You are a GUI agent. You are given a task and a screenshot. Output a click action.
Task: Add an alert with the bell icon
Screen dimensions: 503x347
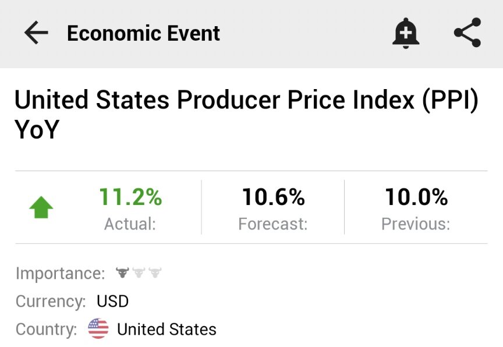[x=406, y=33]
